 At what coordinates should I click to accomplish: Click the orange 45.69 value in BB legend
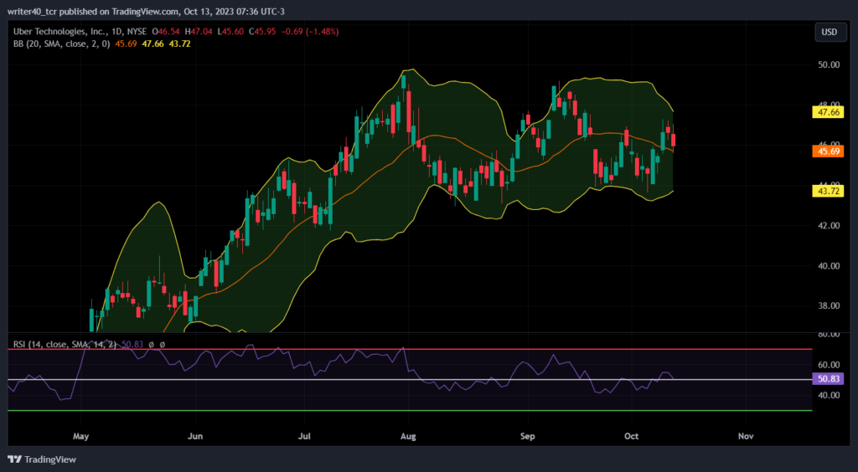point(127,44)
